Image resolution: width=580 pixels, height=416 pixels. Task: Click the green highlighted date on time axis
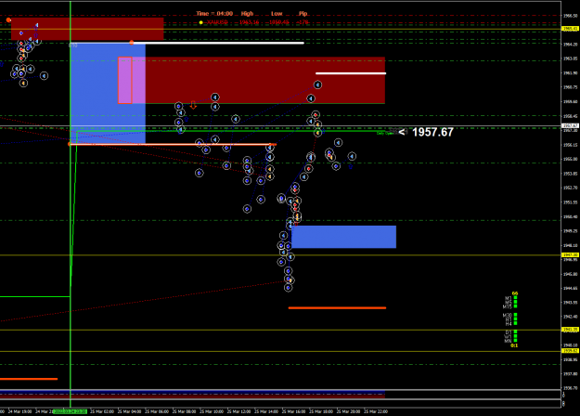[x=70, y=411]
